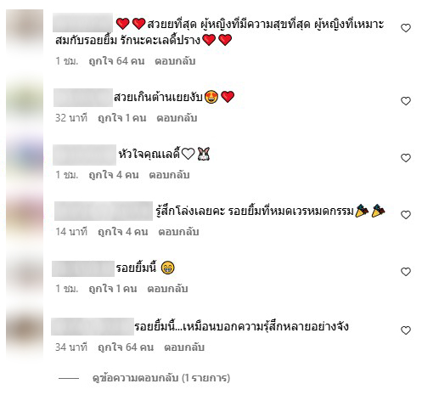This screenshot has height=395, width=422.
Task: Like the 'สวยเกินต้านเยยงับ' comment
Action: pyautogui.click(x=406, y=101)
